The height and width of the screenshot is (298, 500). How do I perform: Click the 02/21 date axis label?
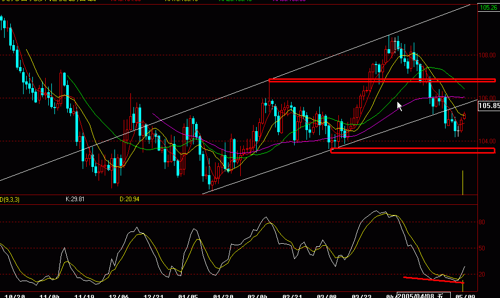point(293,296)
